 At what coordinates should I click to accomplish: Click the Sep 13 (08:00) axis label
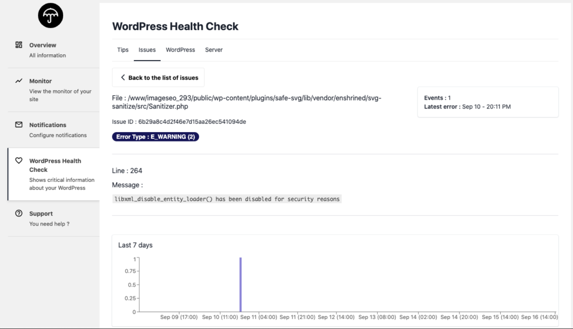377,317
